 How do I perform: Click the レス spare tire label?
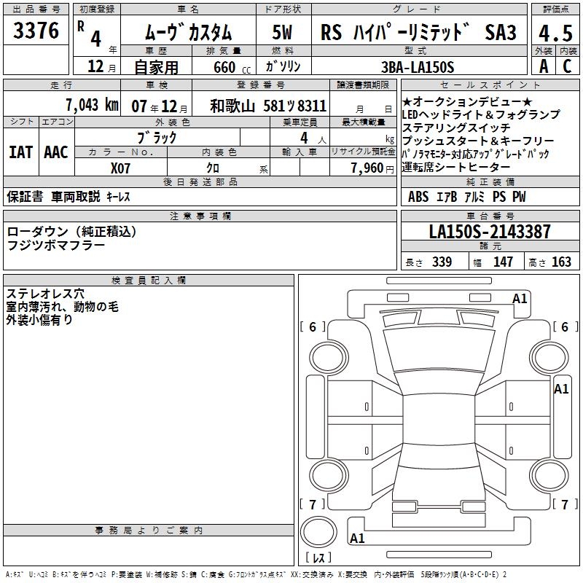coord(318,559)
